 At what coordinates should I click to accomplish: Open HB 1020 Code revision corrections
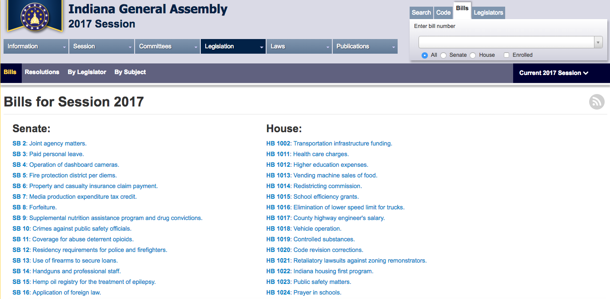pyautogui.click(x=315, y=250)
